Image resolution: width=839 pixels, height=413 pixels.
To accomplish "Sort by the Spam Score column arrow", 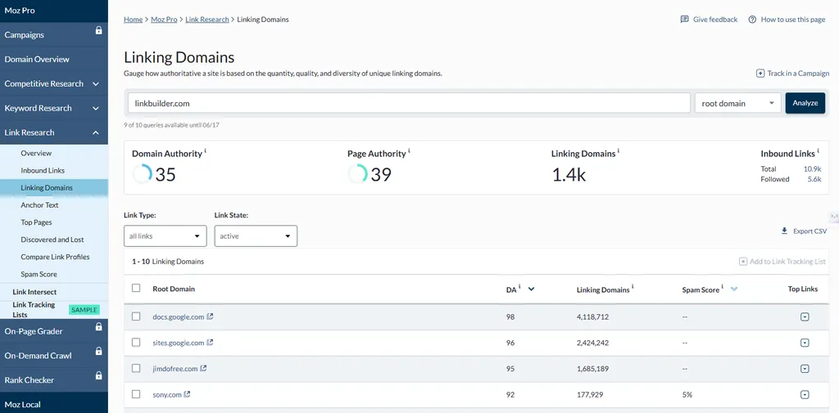I will tap(734, 289).
